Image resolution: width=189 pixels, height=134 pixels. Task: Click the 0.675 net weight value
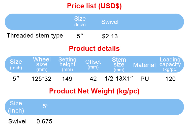(44, 121)
